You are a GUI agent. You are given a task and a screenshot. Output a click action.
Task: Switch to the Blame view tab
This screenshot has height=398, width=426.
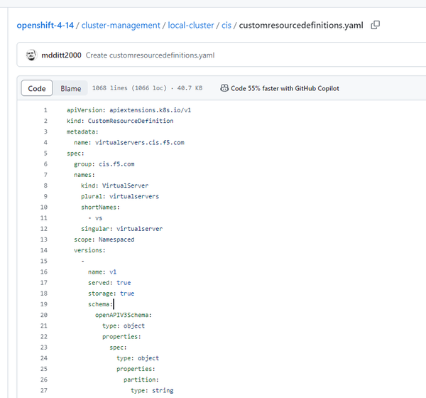coord(70,89)
